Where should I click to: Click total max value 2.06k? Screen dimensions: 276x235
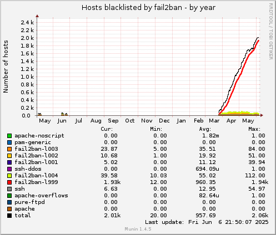click(260, 216)
